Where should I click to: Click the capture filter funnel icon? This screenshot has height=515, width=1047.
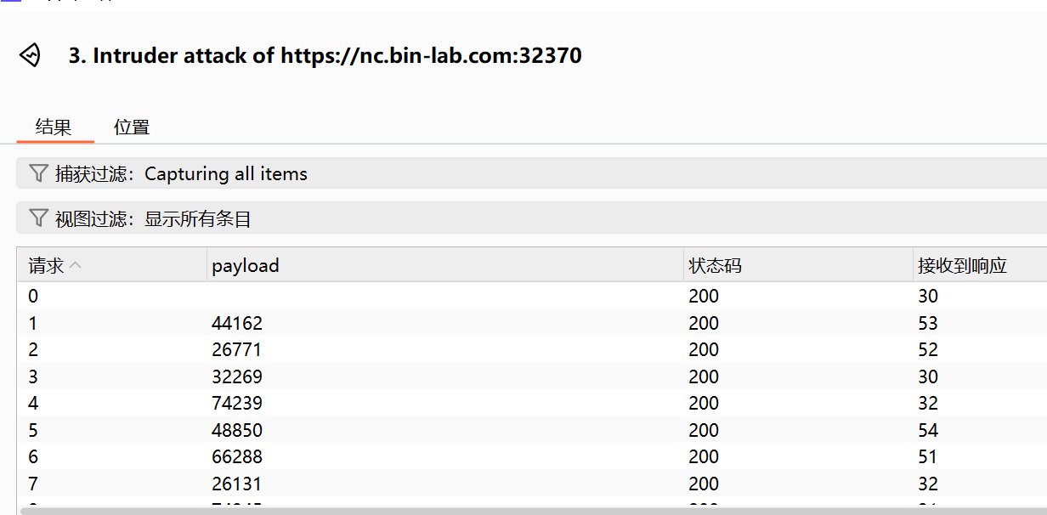(38, 173)
